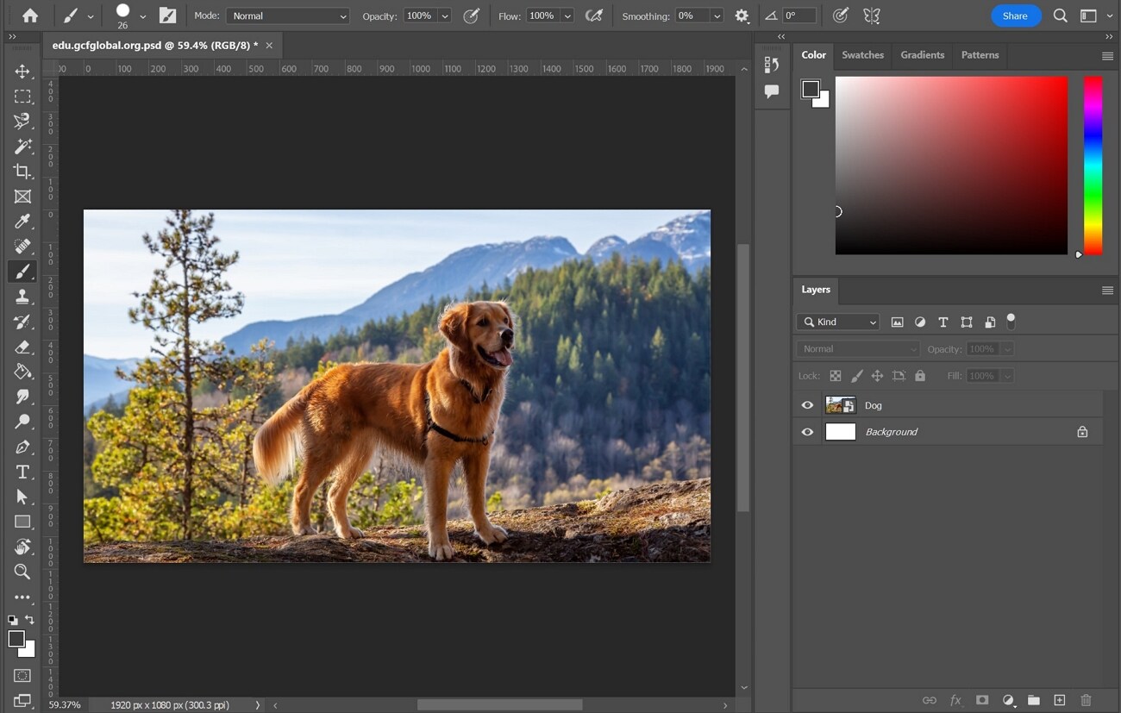Open brush settings via the gear icon

click(742, 16)
